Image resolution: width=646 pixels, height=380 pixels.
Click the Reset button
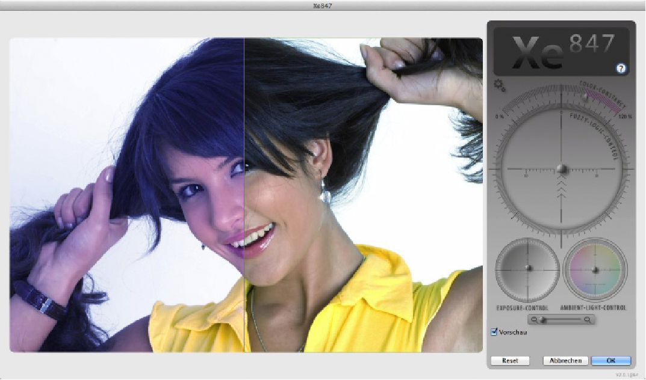click(510, 361)
